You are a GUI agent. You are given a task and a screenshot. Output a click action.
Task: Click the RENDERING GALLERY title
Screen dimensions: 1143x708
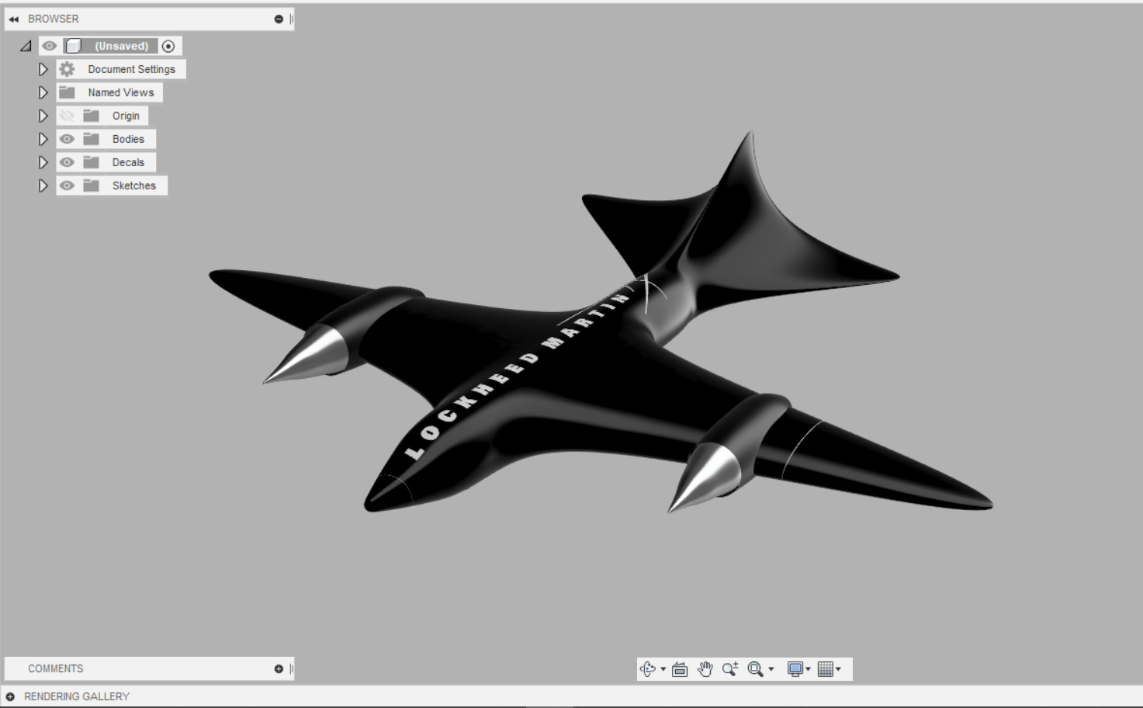point(77,696)
